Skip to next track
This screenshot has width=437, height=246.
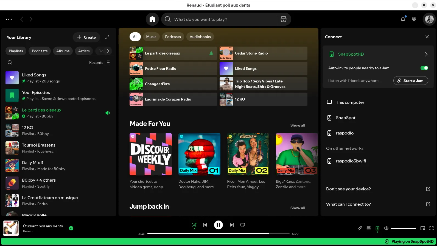(x=232, y=225)
